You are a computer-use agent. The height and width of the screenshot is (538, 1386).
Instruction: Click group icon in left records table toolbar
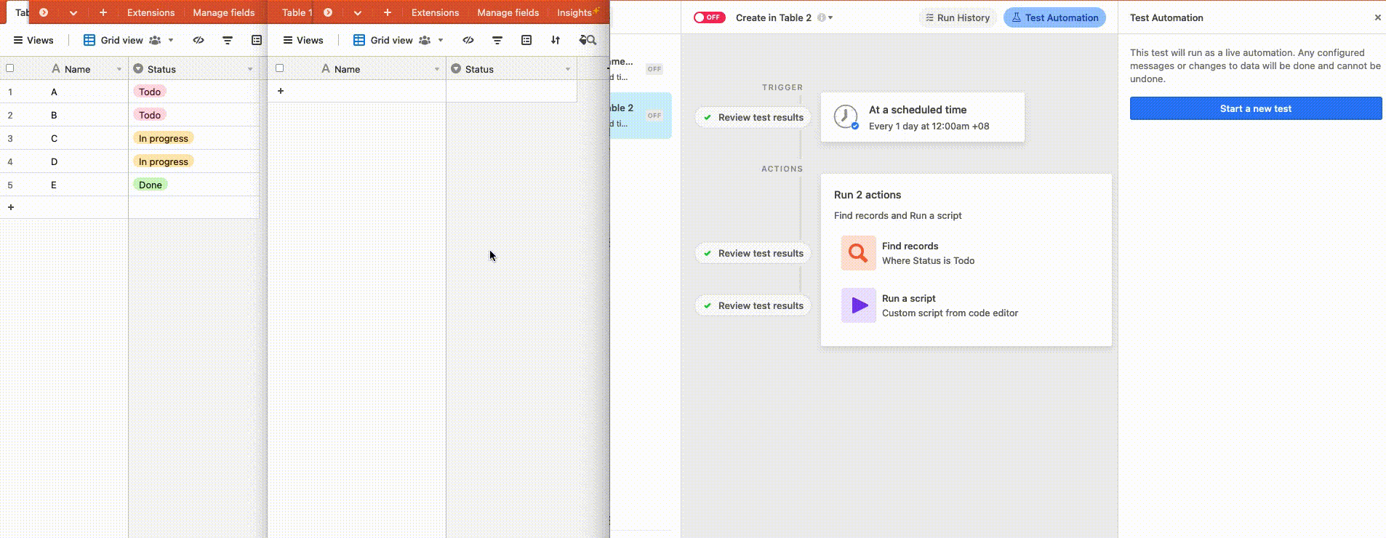point(257,40)
